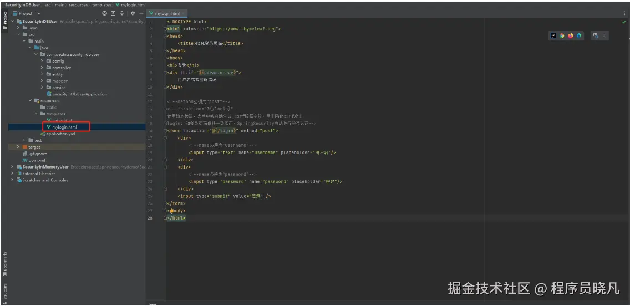Screen dimensions: 630x306
Task: Open editor tab options three-dots menu
Action: click(x=624, y=13)
